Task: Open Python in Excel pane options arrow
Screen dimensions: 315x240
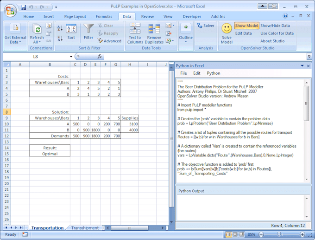Action: [x=302, y=66]
